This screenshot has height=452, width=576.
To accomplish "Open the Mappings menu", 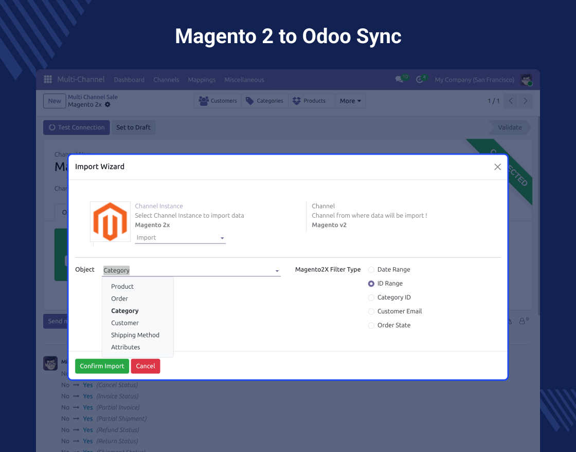I will click(x=202, y=80).
